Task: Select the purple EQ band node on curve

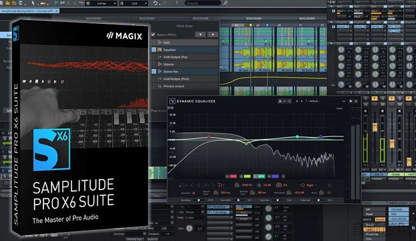Action: (321, 136)
